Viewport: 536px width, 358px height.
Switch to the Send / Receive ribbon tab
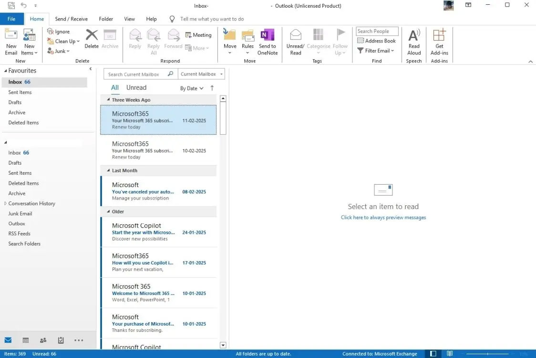(71, 19)
